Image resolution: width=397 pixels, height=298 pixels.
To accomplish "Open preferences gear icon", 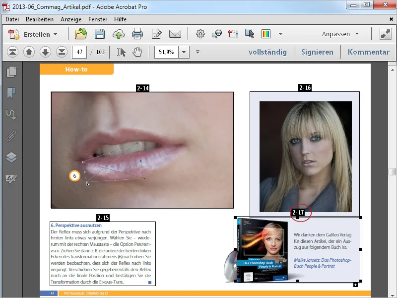I will [200, 34].
